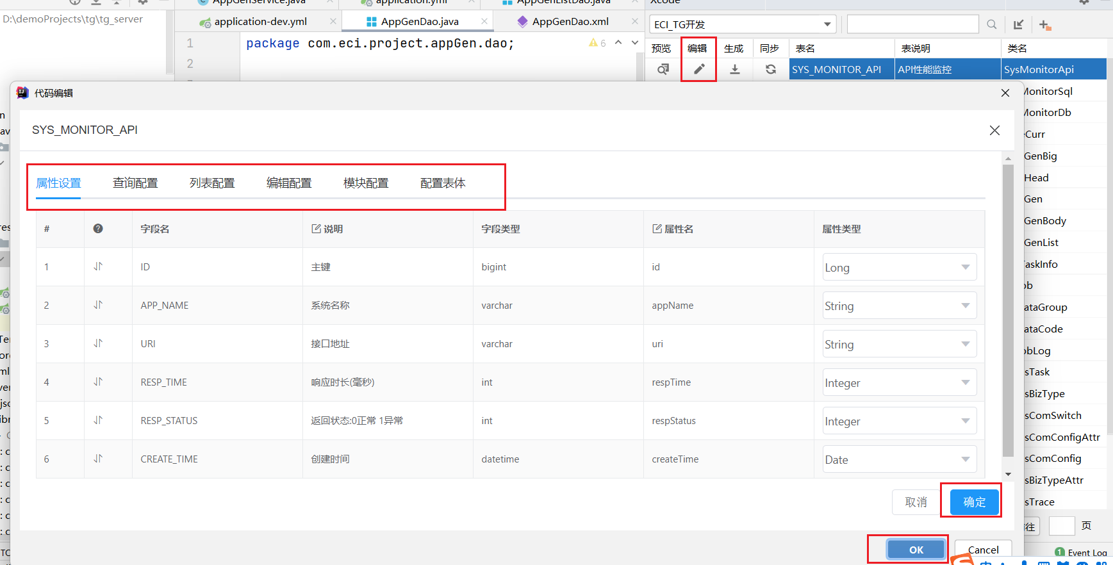Click the preview icon for SYS_MONITOR_API
This screenshot has height=565, width=1113.
coord(663,69)
